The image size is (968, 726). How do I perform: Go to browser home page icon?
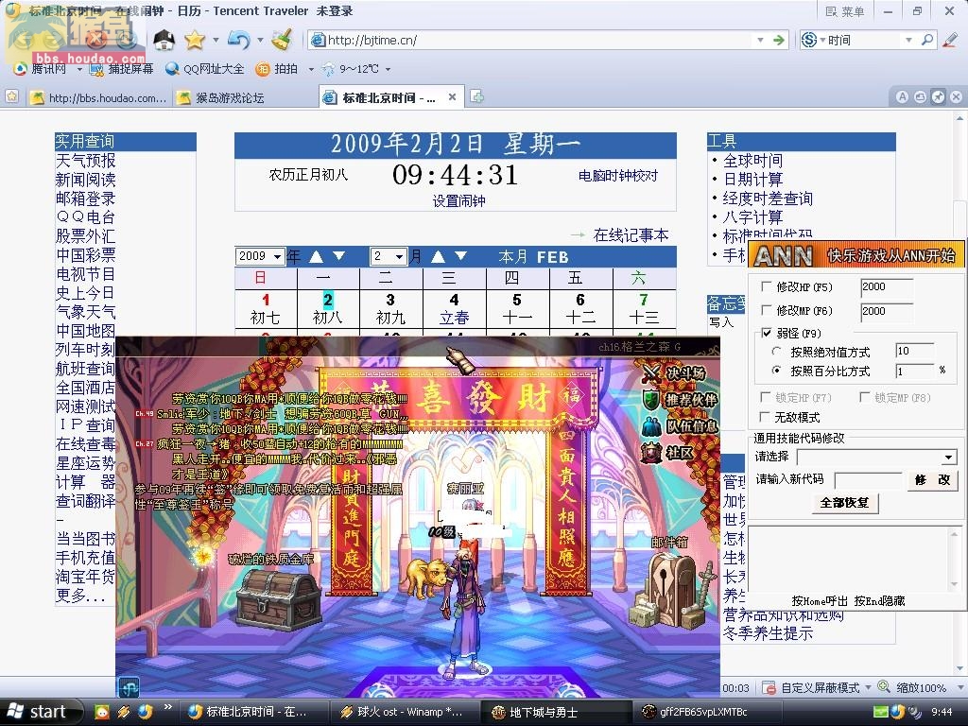[x=164, y=40]
